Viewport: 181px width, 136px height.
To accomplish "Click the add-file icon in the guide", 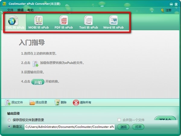I will [36, 64].
